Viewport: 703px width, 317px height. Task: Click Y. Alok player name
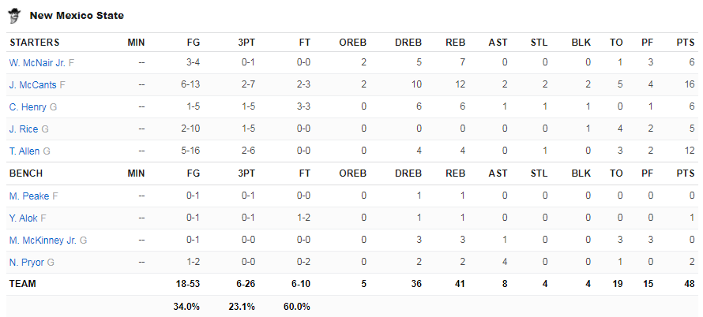tap(24, 218)
